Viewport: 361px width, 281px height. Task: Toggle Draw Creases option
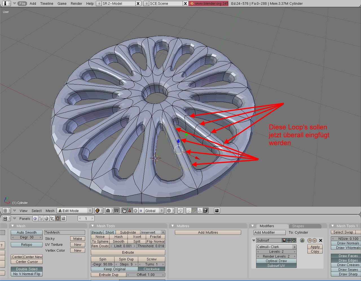click(348, 265)
